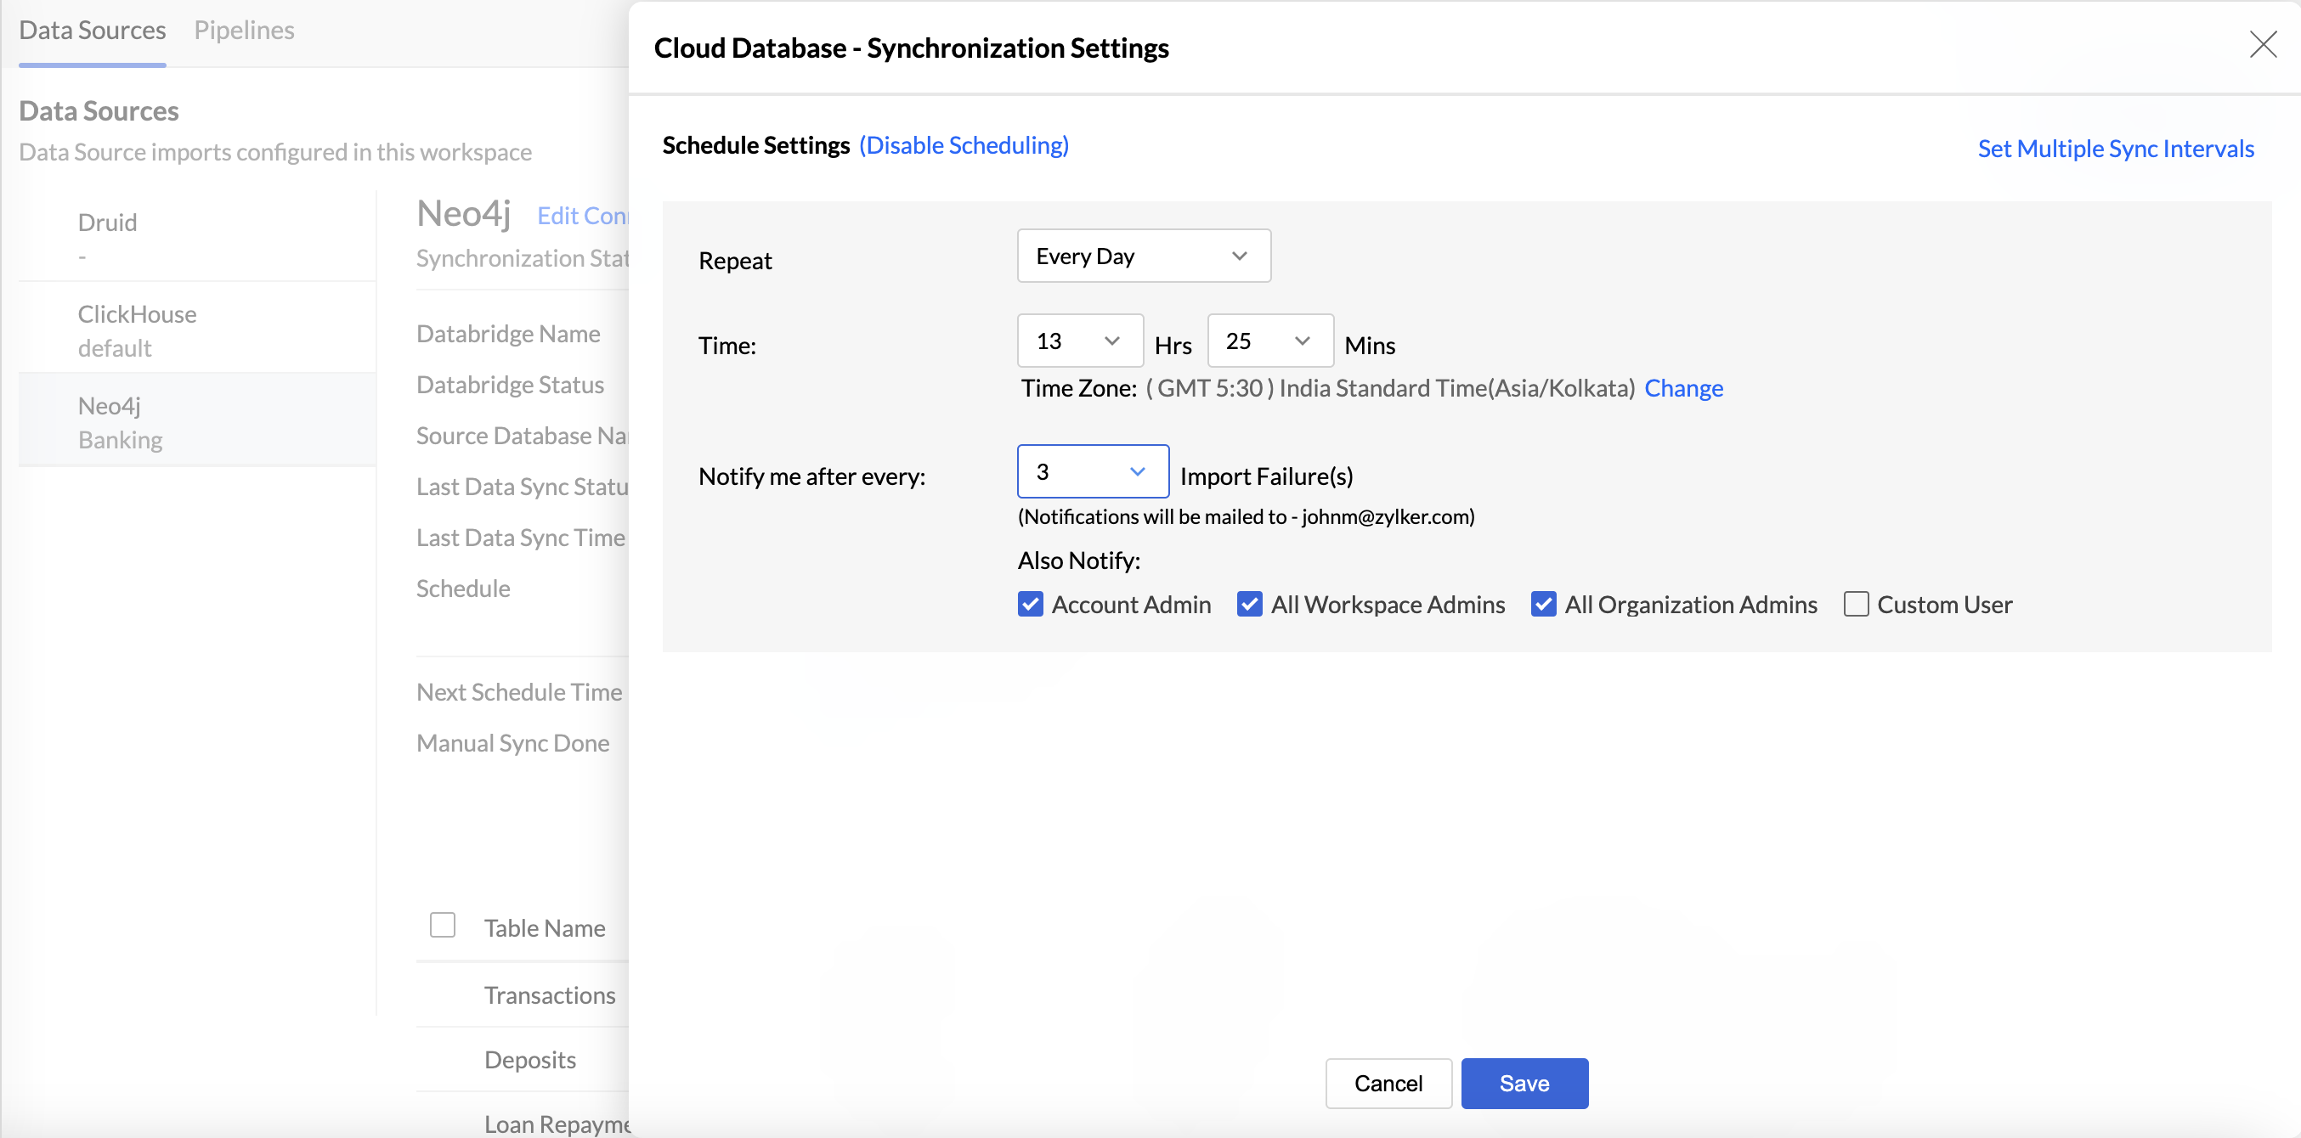This screenshot has height=1138, width=2301.
Task: Open the import failure count dropdown
Action: coord(1092,471)
